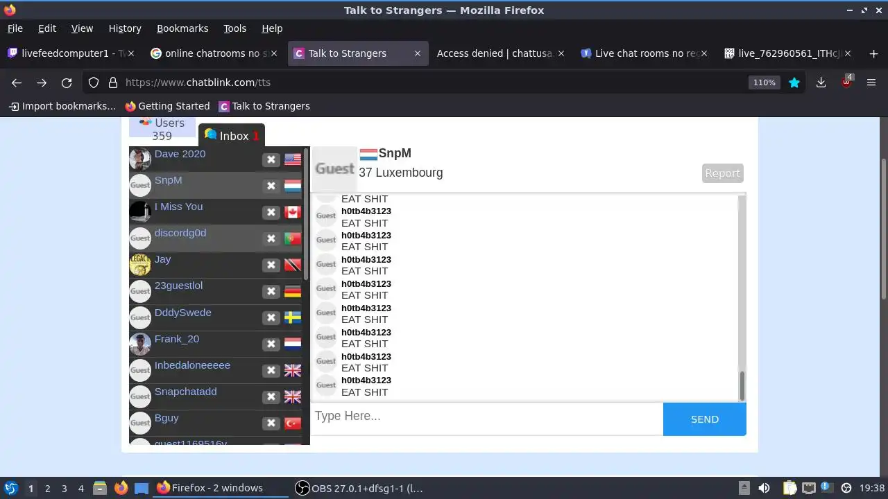Open the View menu

(82, 28)
